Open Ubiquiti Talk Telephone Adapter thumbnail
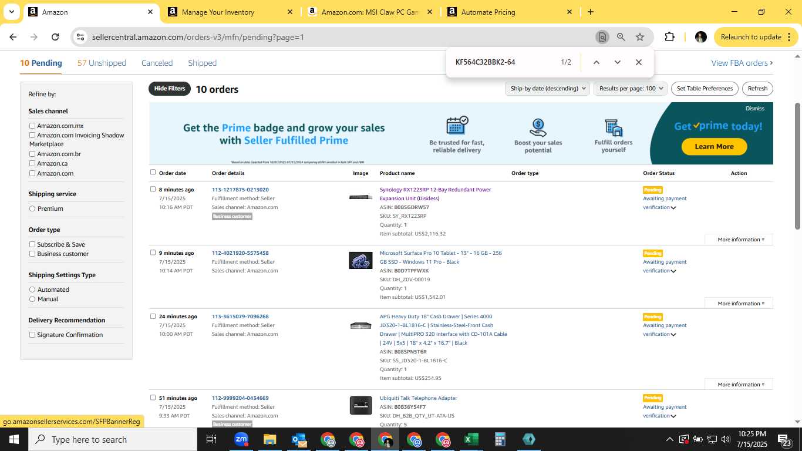The height and width of the screenshot is (451, 802). point(360,405)
